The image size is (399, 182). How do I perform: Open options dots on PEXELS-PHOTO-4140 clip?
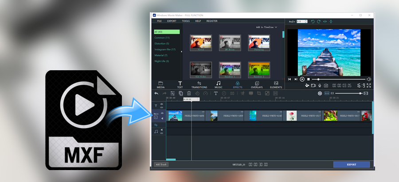click(x=281, y=112)
